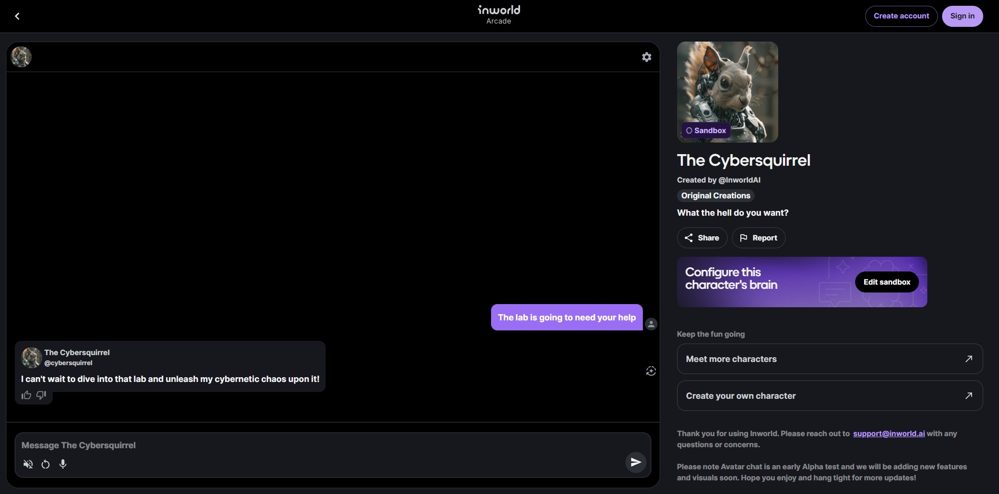Click the Cybersquirrel avatar in the reply bubble
This screenshot has width=999, height=494.
click(31, 358)
